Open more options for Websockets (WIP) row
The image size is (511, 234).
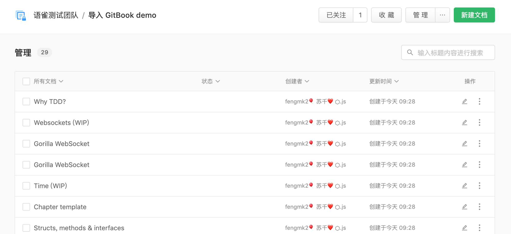click(x=479, y=123)
